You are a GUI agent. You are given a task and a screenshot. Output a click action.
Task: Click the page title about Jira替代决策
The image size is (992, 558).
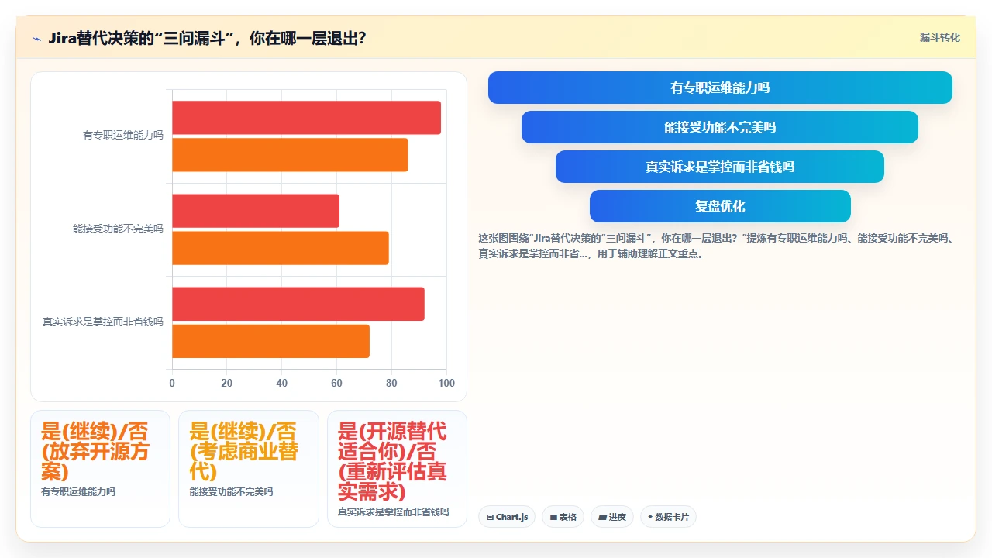[207, 38]
